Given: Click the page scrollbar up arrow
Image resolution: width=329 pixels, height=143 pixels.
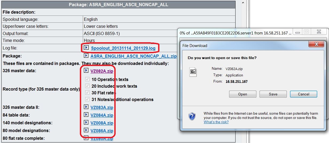Looking at the screenshot, I should click(243, 3).
